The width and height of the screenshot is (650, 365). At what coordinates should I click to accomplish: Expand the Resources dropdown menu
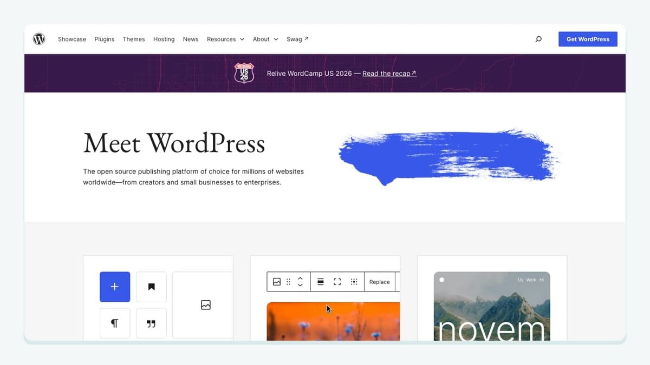point(225,39)
